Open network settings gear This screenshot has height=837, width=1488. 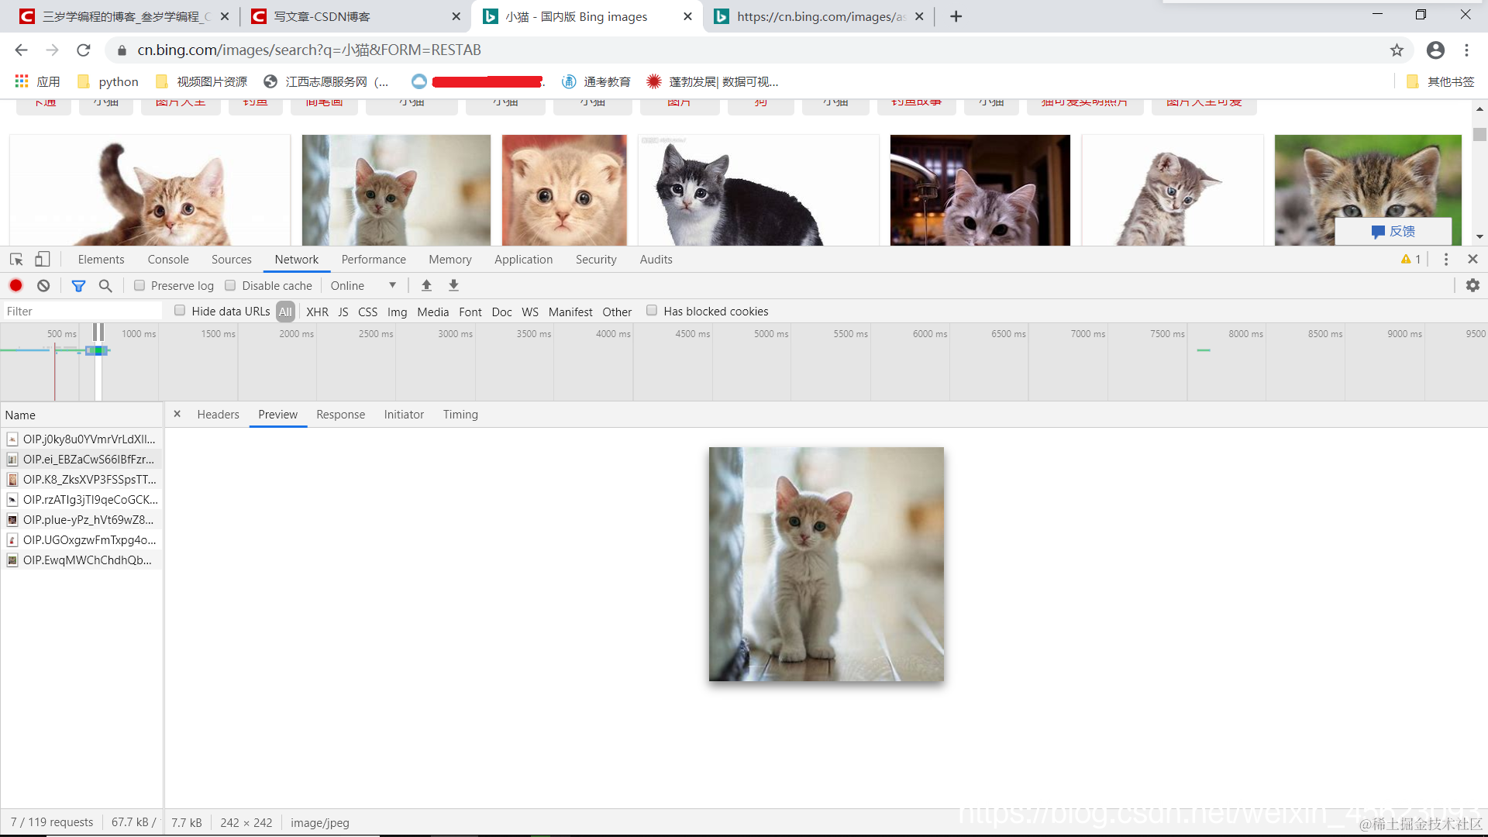1472,285
